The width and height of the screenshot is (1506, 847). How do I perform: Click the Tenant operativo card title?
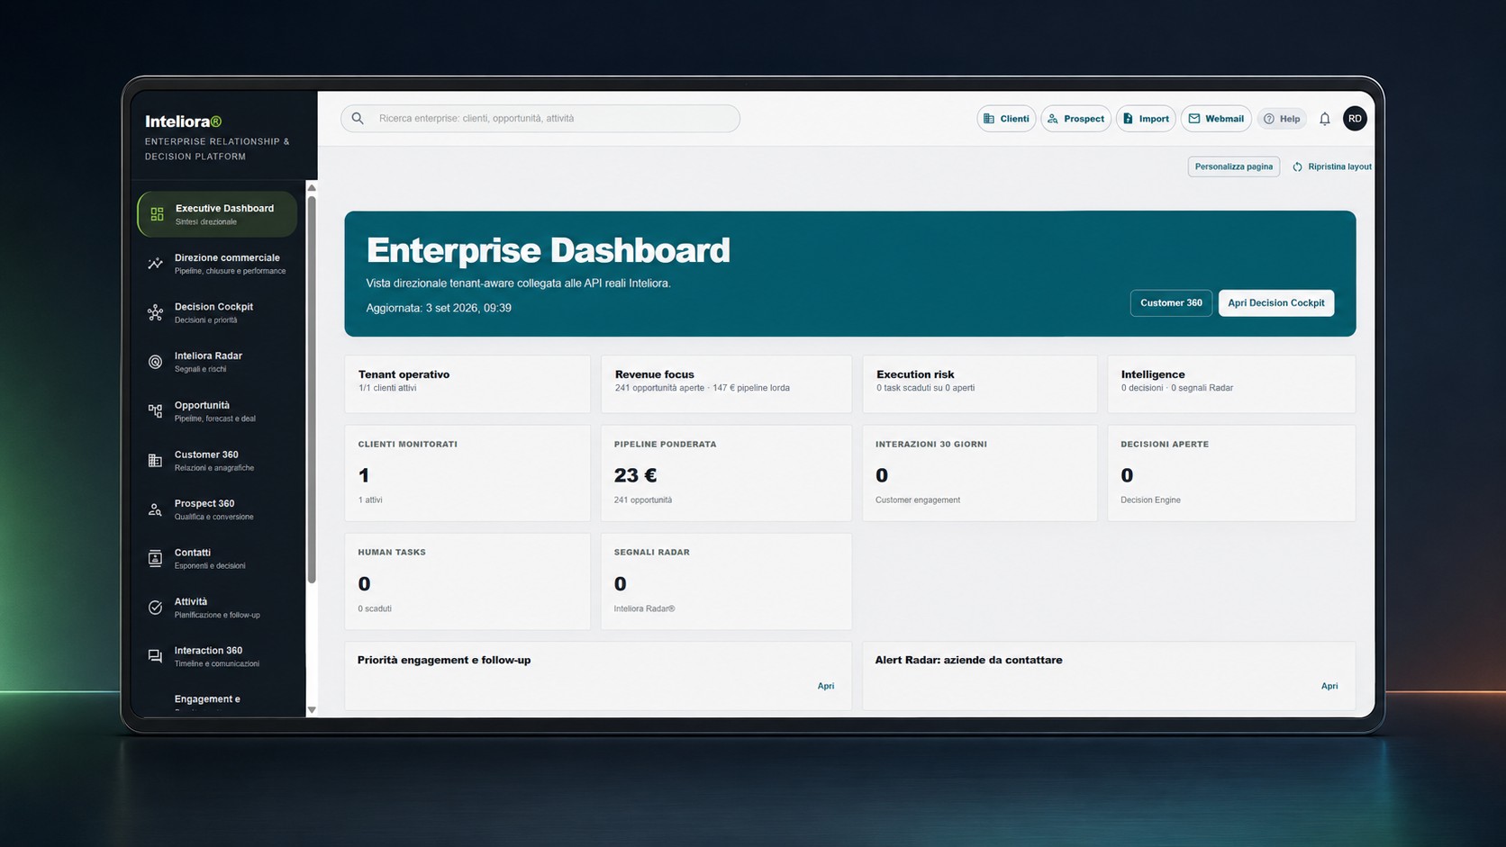[x=404, y=374]
